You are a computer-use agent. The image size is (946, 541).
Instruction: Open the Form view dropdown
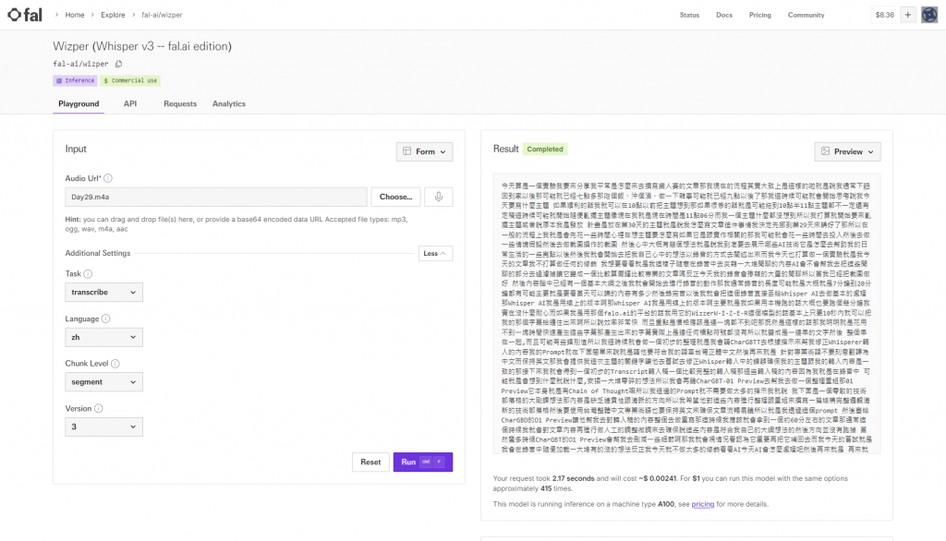425,151
